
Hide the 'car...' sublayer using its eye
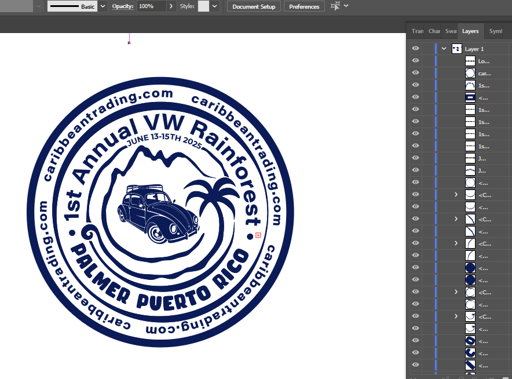click(x=415, y=72)
